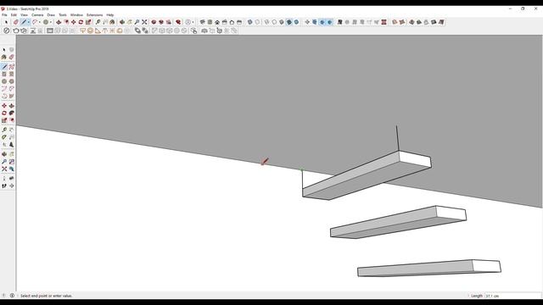Open the Extension Manager icon

click(178, 22)
